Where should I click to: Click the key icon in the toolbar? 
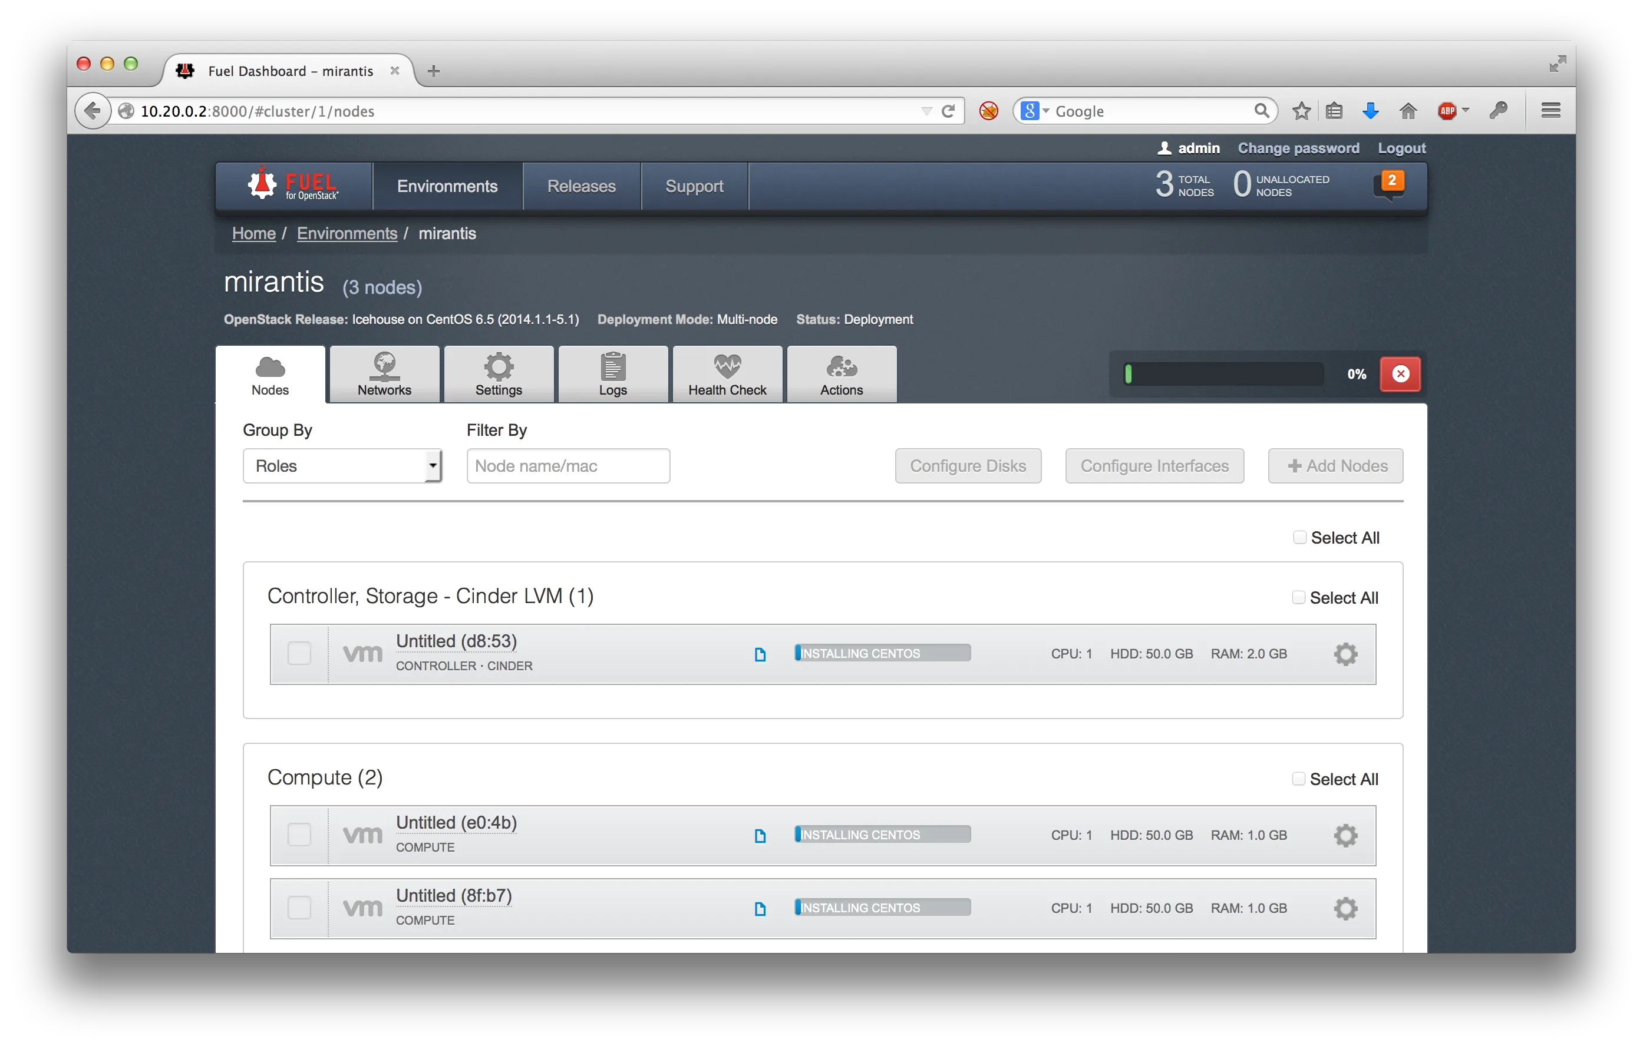pos(1497,111)
